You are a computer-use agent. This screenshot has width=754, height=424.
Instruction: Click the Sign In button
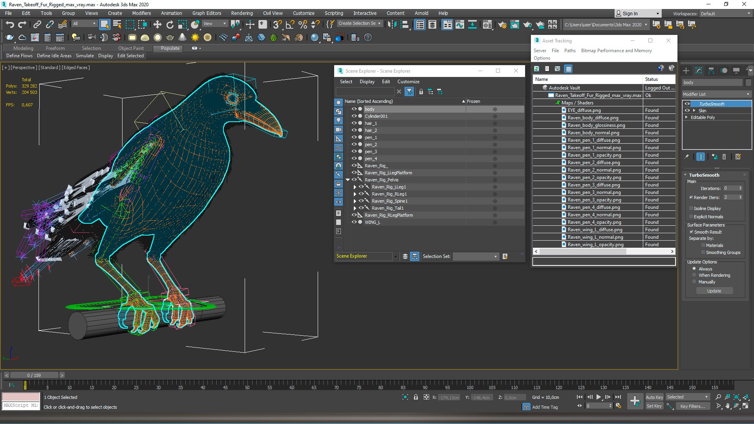[x=637, y=13]
